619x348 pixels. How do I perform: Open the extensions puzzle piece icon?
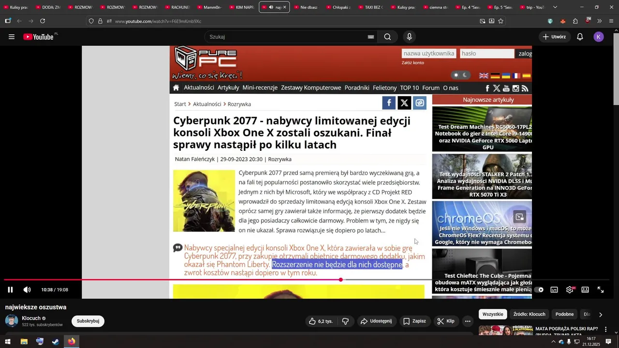[x=575, y=21]
